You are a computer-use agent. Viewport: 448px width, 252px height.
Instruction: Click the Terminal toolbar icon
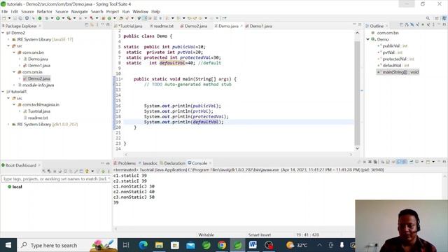tap(27, 18)
